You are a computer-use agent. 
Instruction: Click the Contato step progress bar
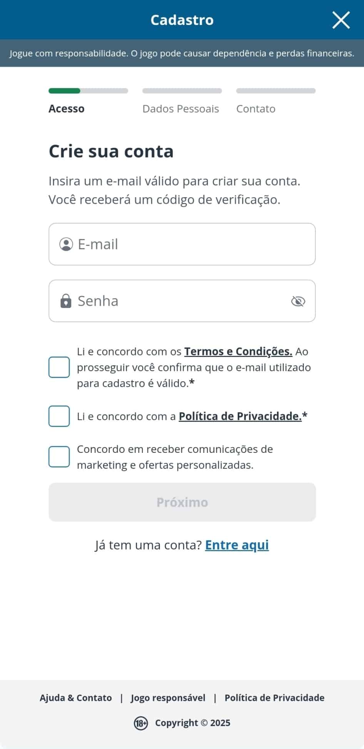[276, 91]
